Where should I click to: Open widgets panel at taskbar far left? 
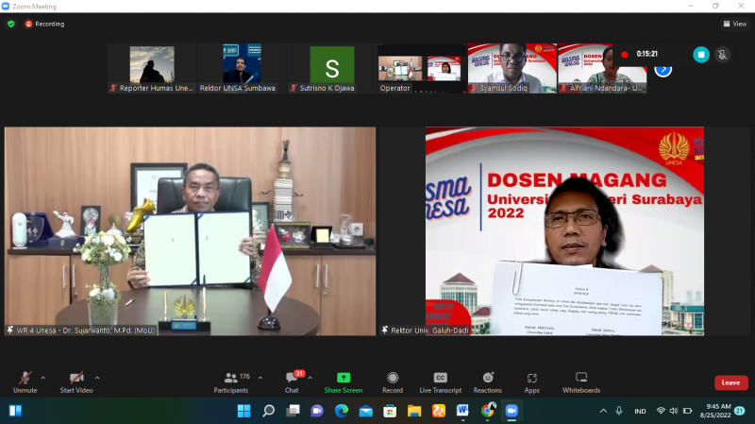pyautogui.click(x=15, y=411)
